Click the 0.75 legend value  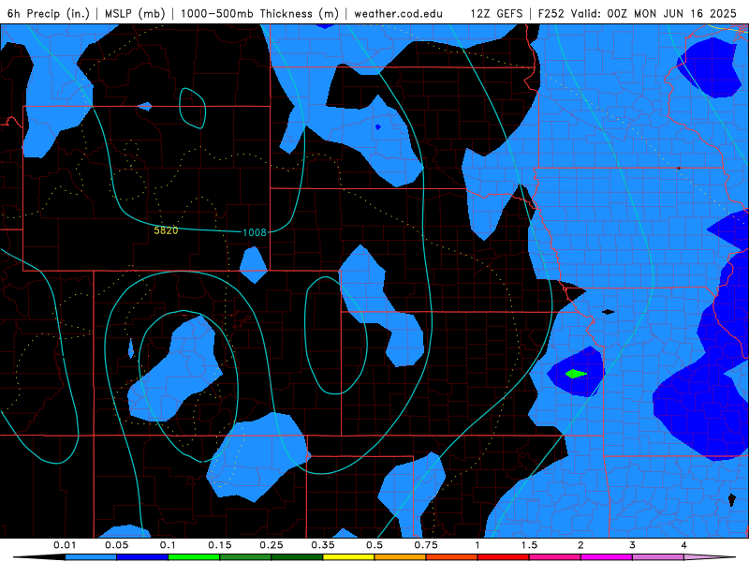(426, 545)
